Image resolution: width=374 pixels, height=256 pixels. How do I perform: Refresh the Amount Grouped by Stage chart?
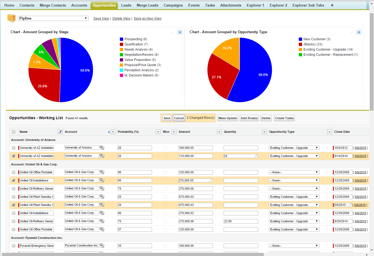pyautogui.click(x=173, y=32)
